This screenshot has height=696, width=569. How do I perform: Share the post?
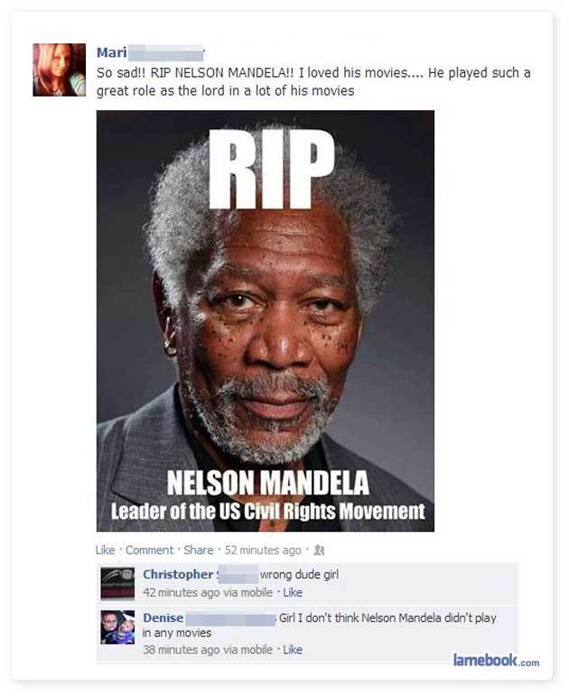(198, 550)
